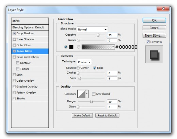Enable the Stroke checkbox
Image resolution: width=177 pixels, height=139 pixels.
[x=14, y=98]
